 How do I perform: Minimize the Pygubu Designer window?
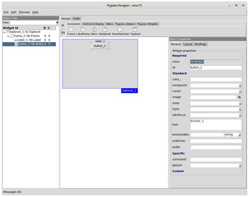229,6
